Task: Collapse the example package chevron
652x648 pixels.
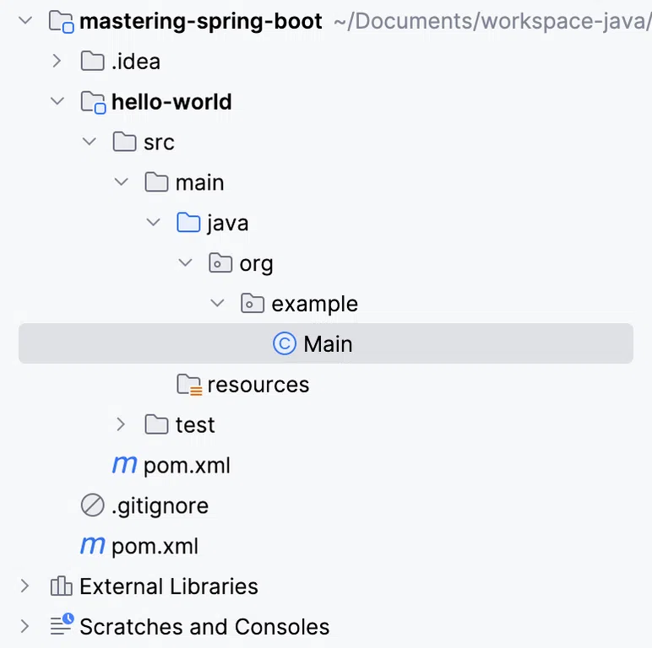Action: tap(217, 303)
